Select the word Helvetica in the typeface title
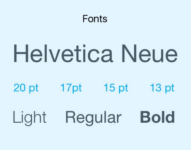This screenshot has height=150, width=191. (63, 54)
